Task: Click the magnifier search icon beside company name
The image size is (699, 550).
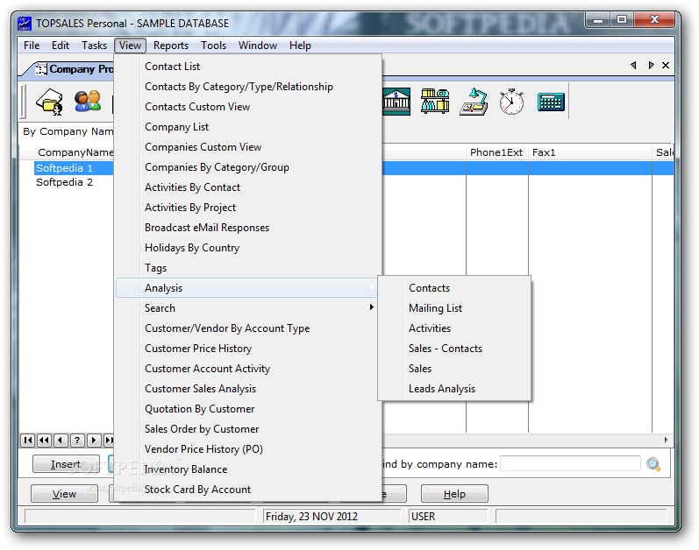Action: 653,464
